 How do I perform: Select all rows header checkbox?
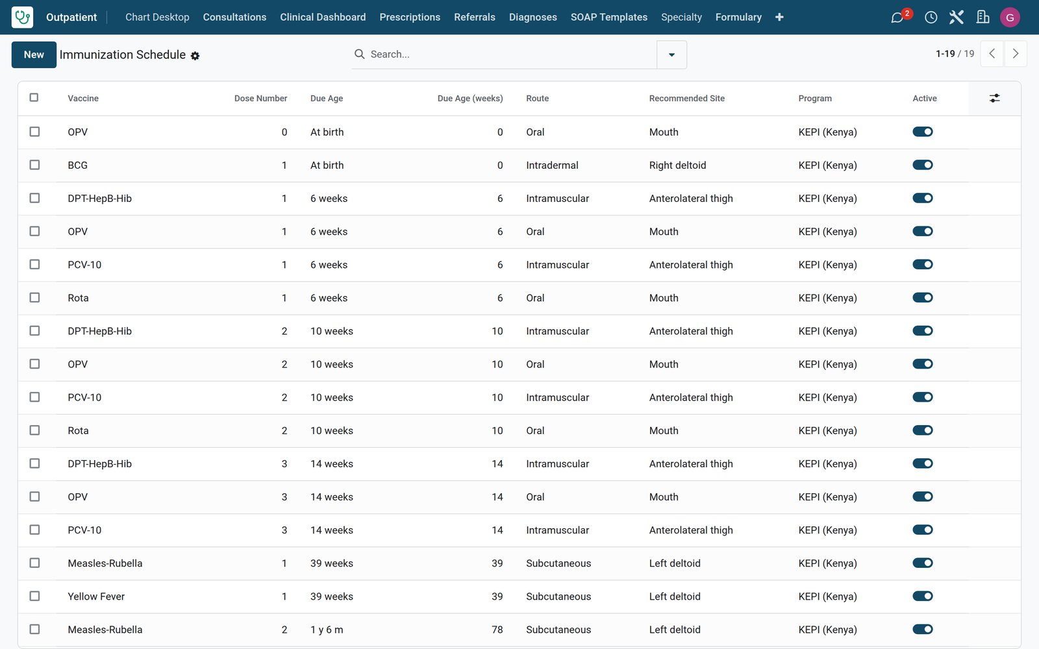pyautogui.click(x=34, y=97)
